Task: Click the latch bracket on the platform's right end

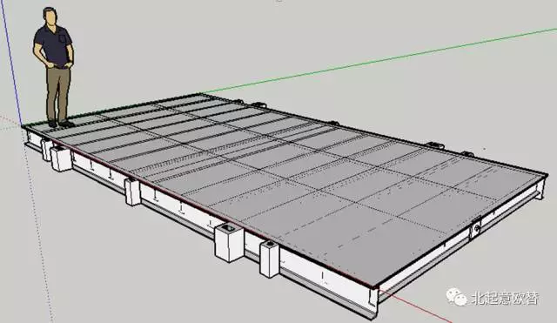Action: click(x=476, y=226)
